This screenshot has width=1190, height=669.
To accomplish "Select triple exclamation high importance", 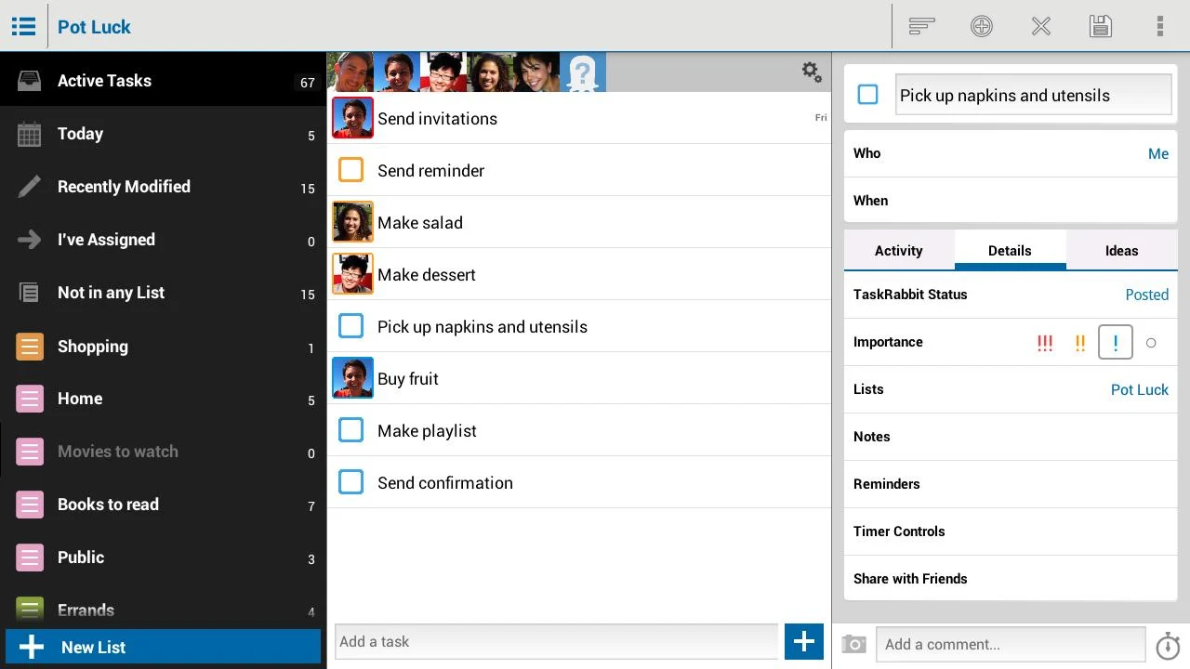I will pos(1045,343).
